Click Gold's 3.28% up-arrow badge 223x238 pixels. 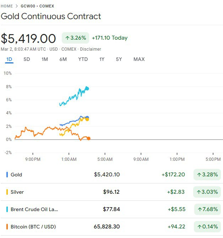(207, 175)
